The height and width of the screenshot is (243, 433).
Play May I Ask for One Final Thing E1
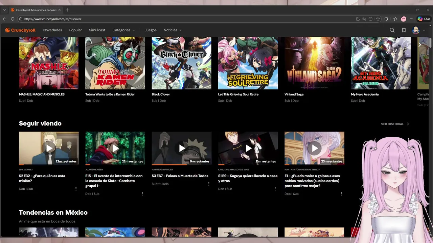tap(314, 148)
